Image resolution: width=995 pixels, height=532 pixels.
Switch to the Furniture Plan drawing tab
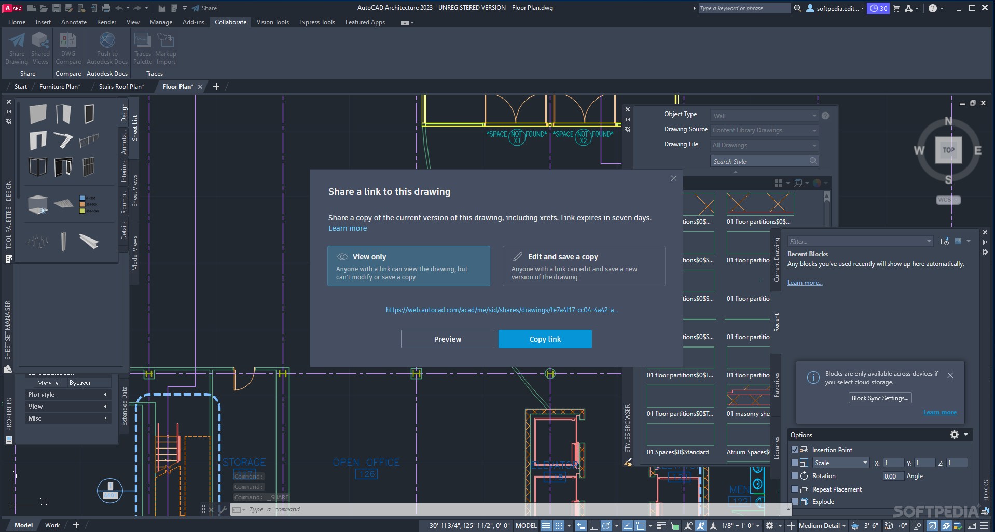pyautogui.click(x=60, y=87)
